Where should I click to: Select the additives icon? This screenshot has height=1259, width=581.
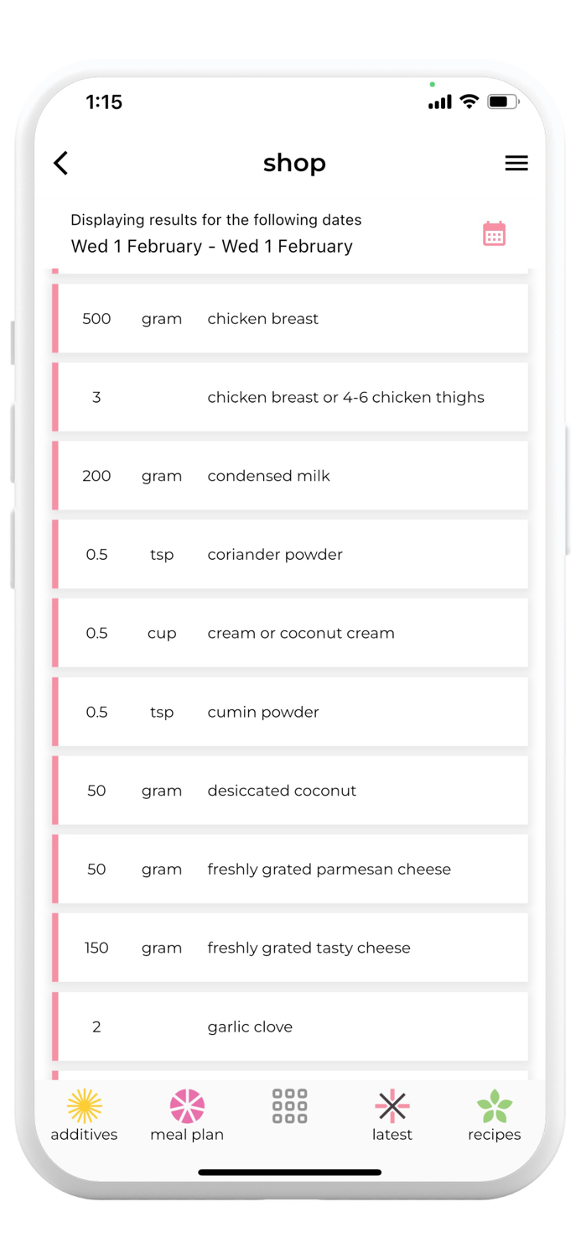83,1114
